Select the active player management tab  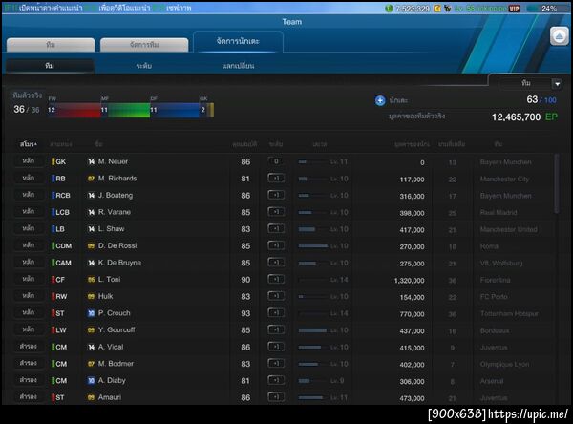click(238, 41)
